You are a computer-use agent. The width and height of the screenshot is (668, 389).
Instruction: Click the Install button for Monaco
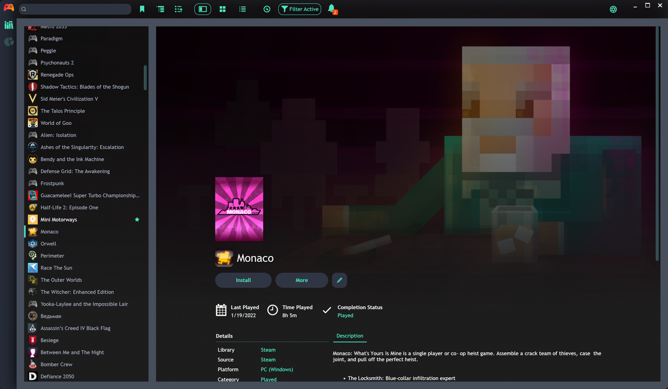pyautogui.click(x=243, y=280)
